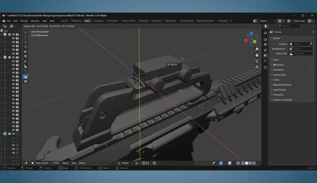Click the properties Search field

[289, 26]
